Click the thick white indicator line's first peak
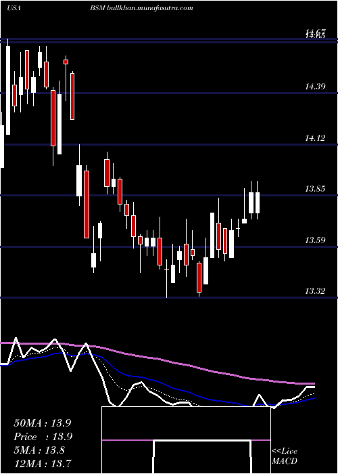 [x=16, y=338]
